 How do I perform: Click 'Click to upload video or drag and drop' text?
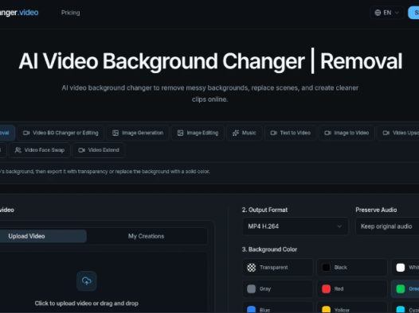pyautogui.click(x=87, y=303)
